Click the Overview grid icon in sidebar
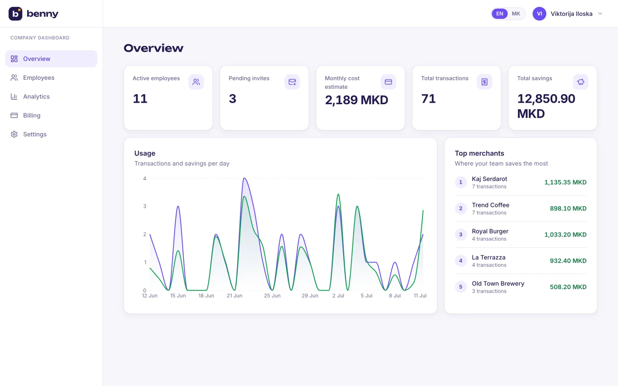The image size is (618, 386). click(x=14, y=59)
